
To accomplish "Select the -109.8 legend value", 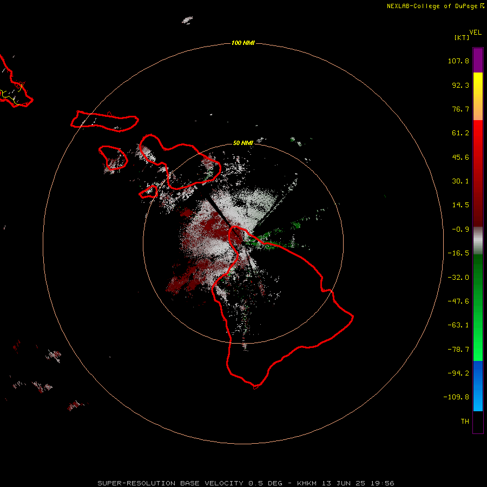I will click(x=456, y=397).
